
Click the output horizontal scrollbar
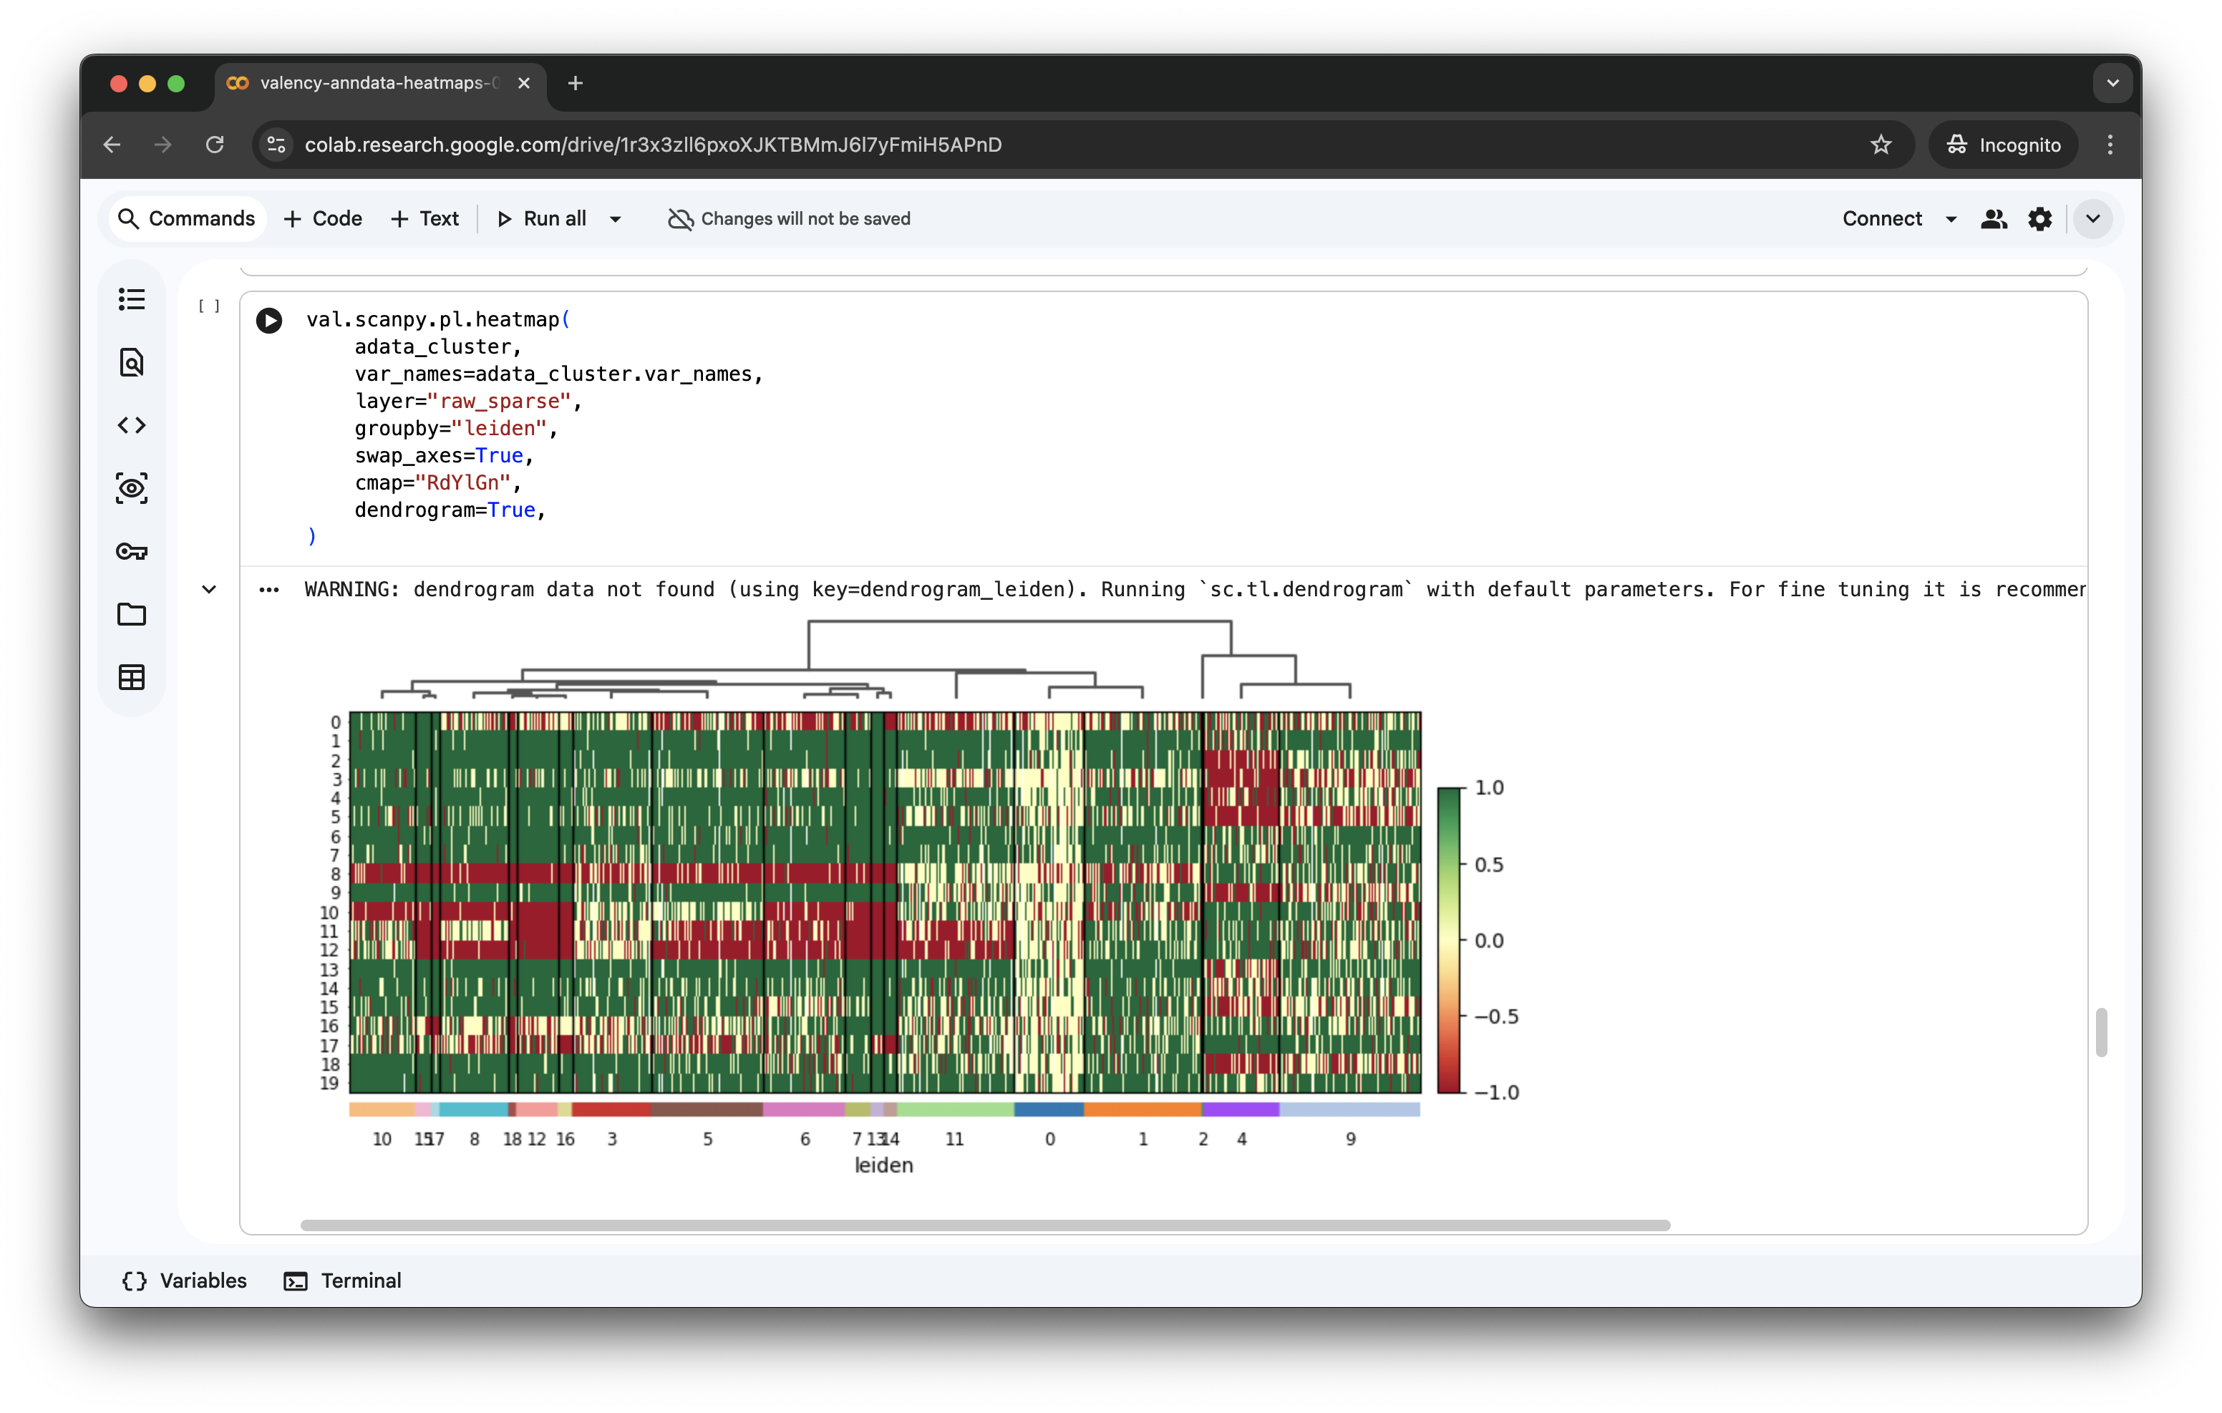point(984,1225)
